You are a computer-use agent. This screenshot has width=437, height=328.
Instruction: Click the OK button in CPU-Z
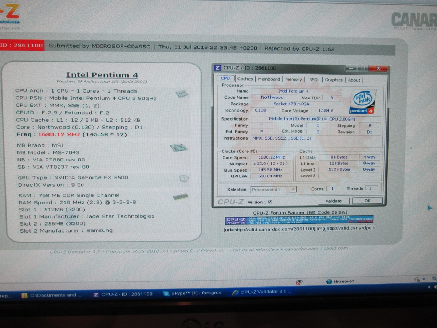367,201
